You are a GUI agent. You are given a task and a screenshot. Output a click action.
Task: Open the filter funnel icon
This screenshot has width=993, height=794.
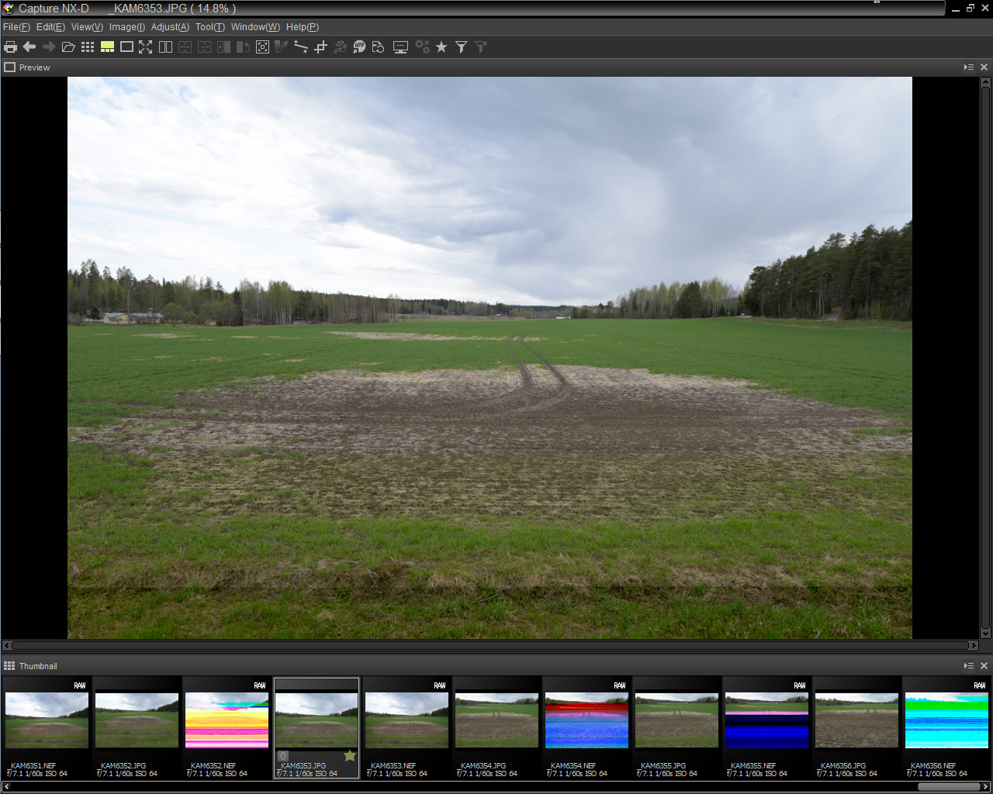coord(461,47)
